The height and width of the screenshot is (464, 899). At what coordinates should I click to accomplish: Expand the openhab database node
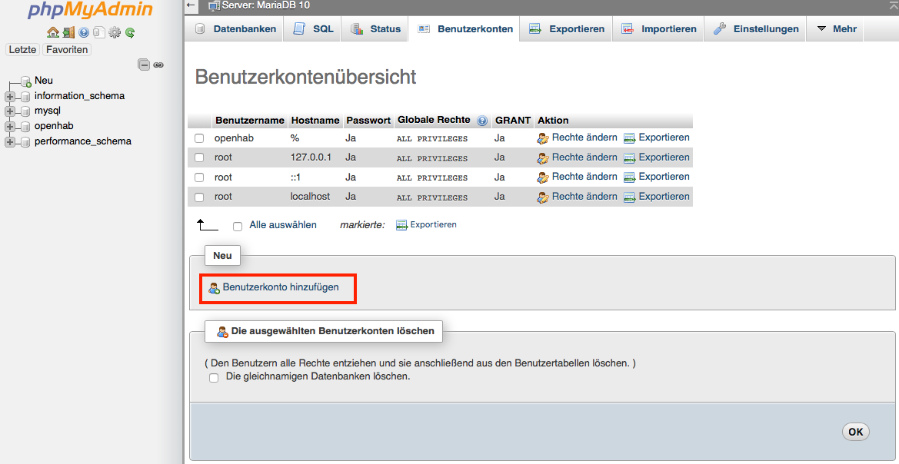(10, 126)
